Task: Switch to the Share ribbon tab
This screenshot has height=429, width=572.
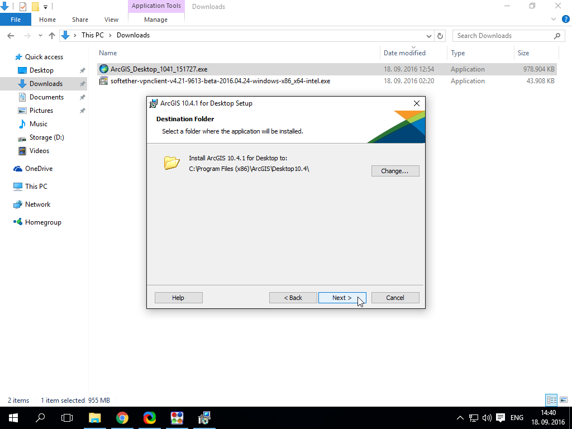Action: (x=80, y=20)
